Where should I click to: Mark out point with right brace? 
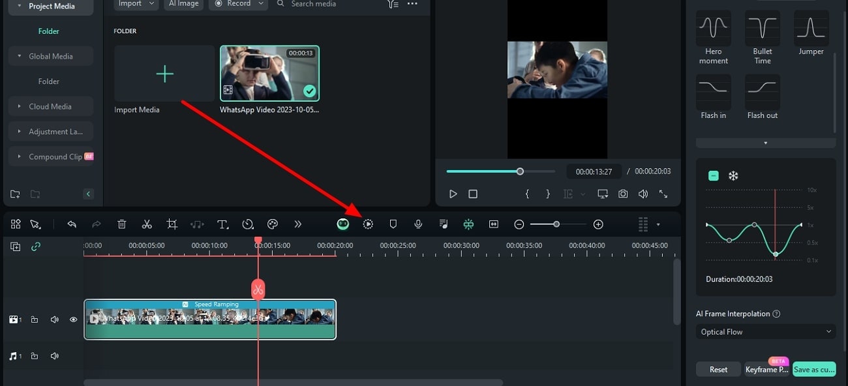(548, 194)
